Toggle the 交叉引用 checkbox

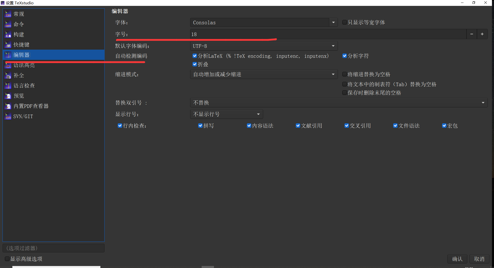[347, 126]
